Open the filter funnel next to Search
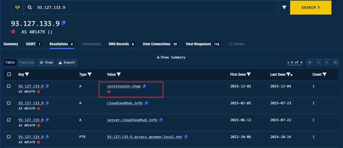 tap(284, 7)
